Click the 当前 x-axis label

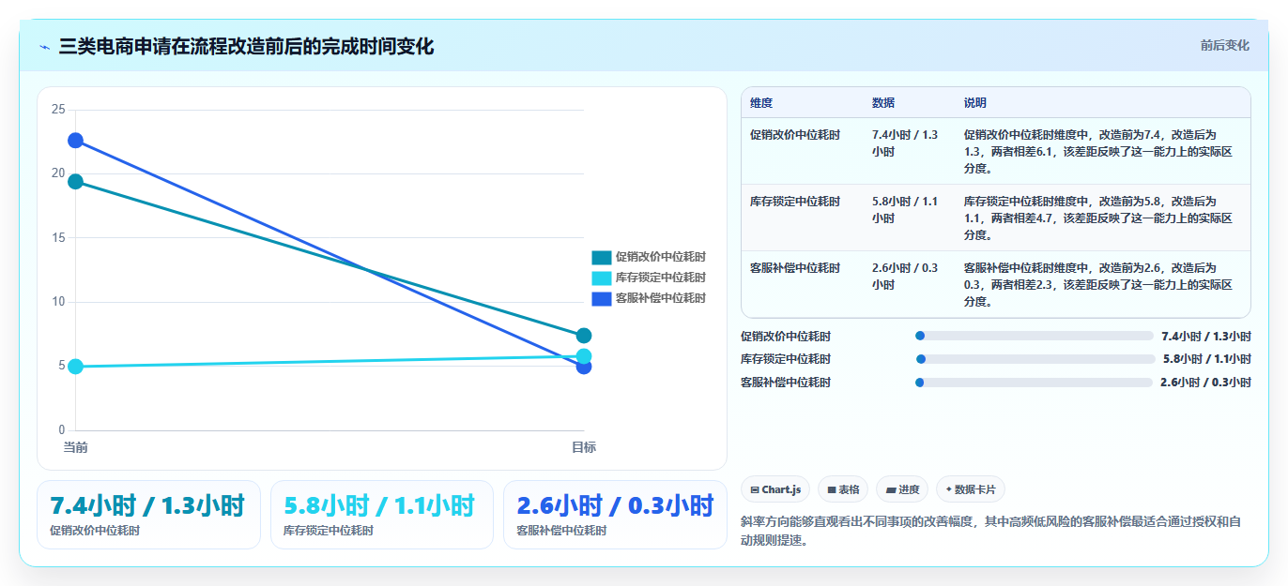[x=75, y=447]
